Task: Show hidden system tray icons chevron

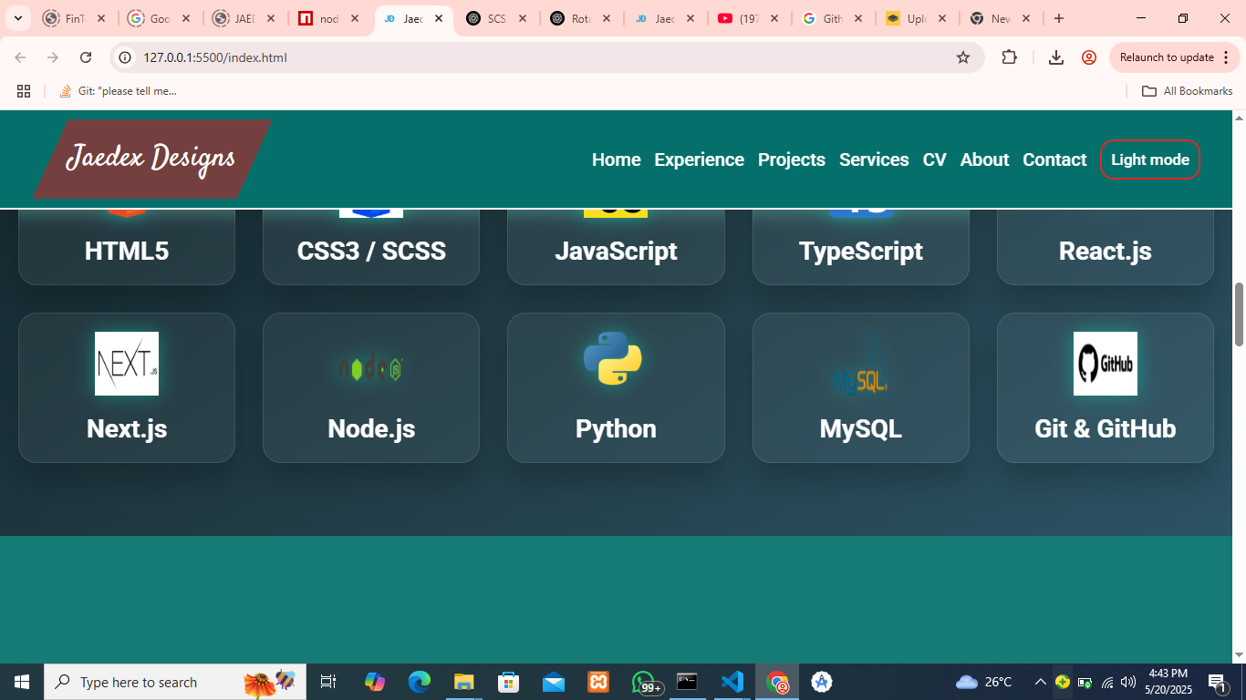Action: 1040,682
